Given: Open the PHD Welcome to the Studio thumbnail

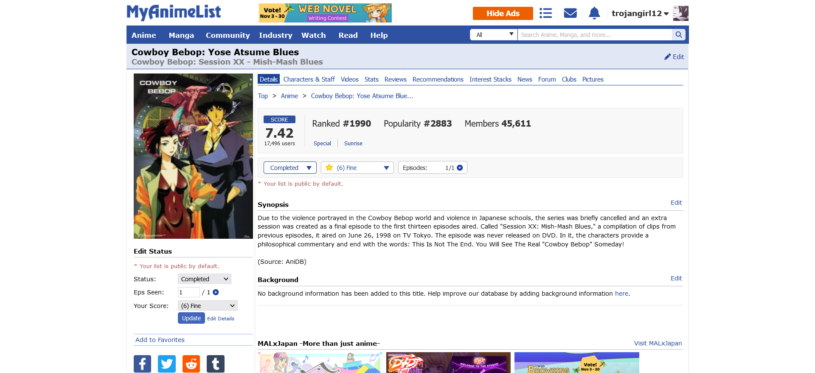Looking at the screenshot, I should [448, 363].
